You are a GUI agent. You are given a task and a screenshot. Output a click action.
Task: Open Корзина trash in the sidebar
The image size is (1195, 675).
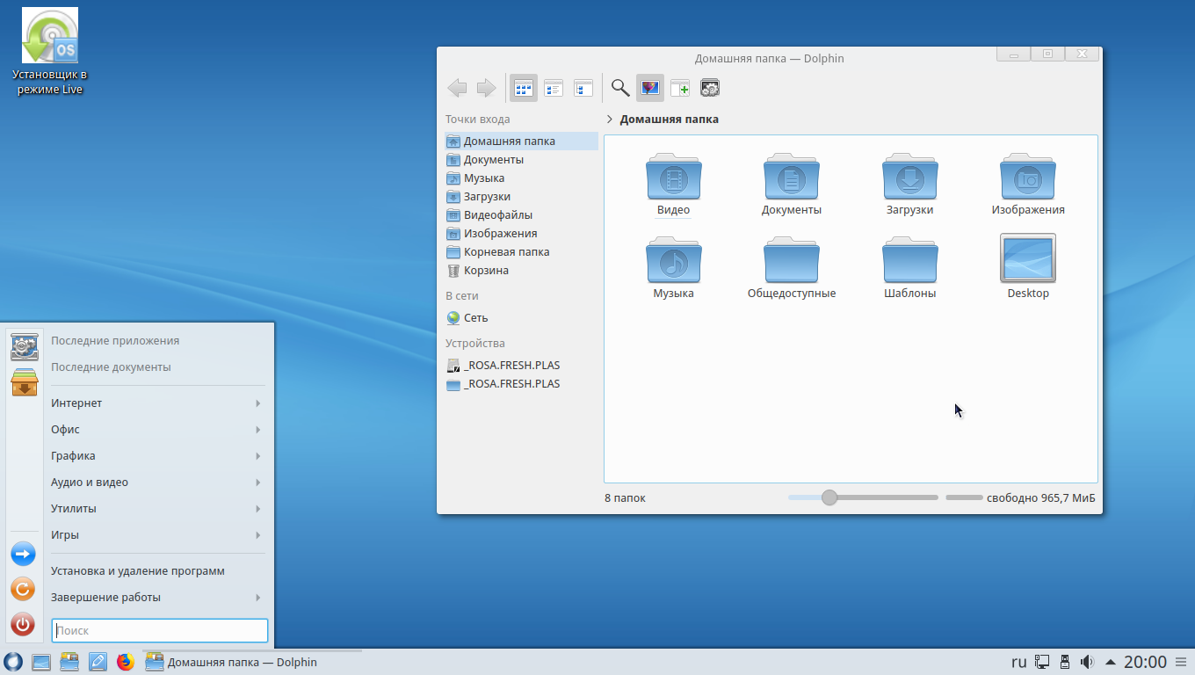point(521,270)
